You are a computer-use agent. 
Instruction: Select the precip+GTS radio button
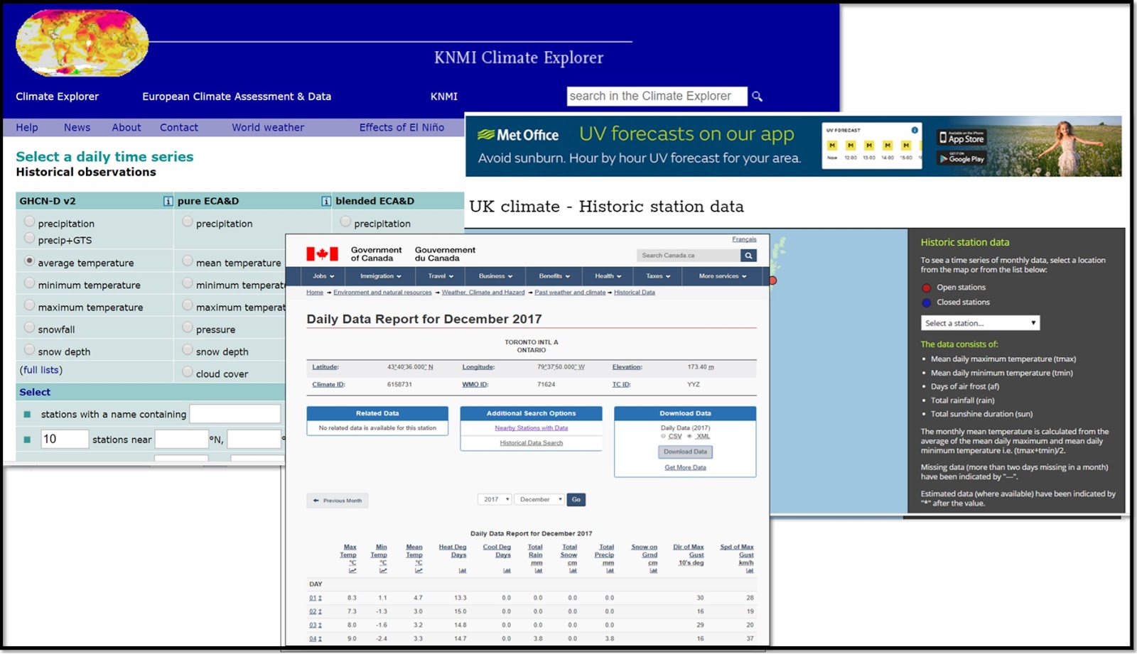[29, 239]
